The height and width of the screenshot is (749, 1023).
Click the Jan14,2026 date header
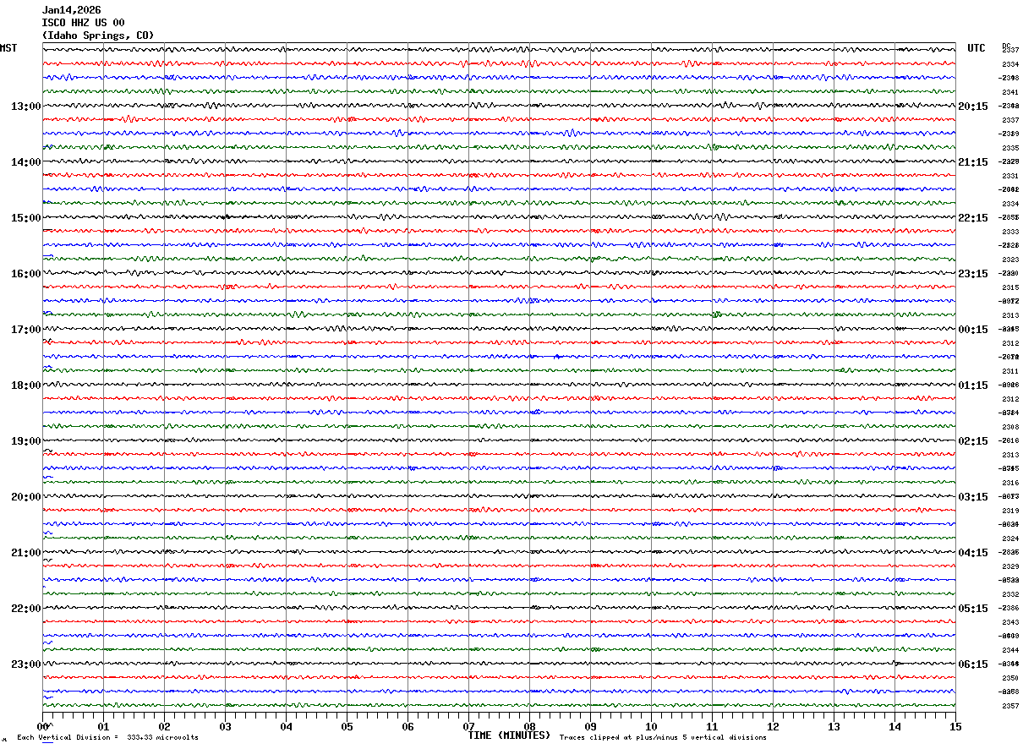(x=71, y=10)
